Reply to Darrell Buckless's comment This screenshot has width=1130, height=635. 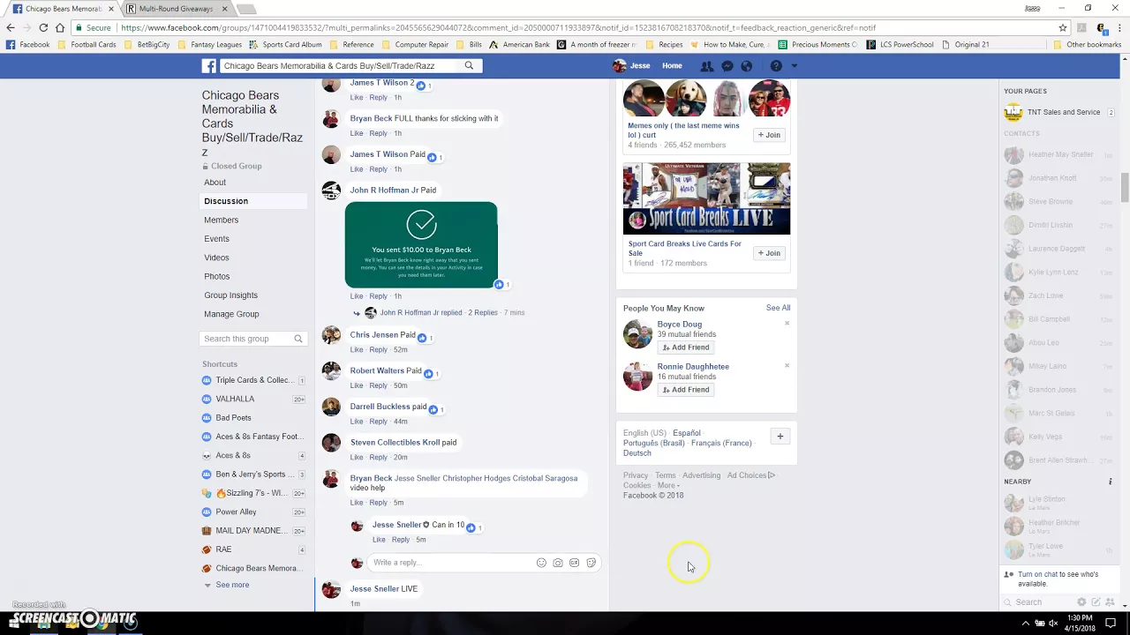pyautogui.click(x=378, y=422)
